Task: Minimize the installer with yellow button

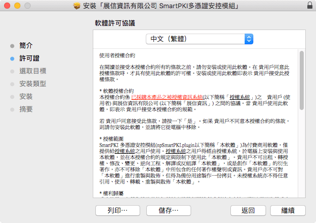Action: point(17,6)
